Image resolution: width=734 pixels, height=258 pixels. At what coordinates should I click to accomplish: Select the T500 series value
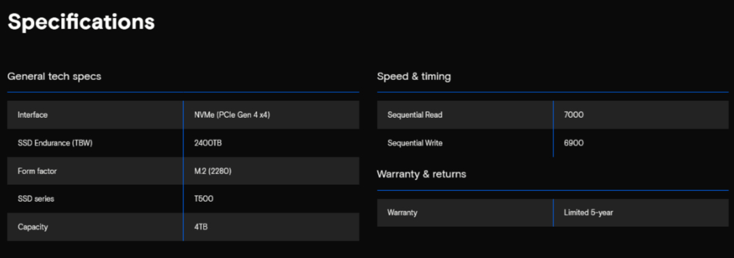(x=204, y=199)
